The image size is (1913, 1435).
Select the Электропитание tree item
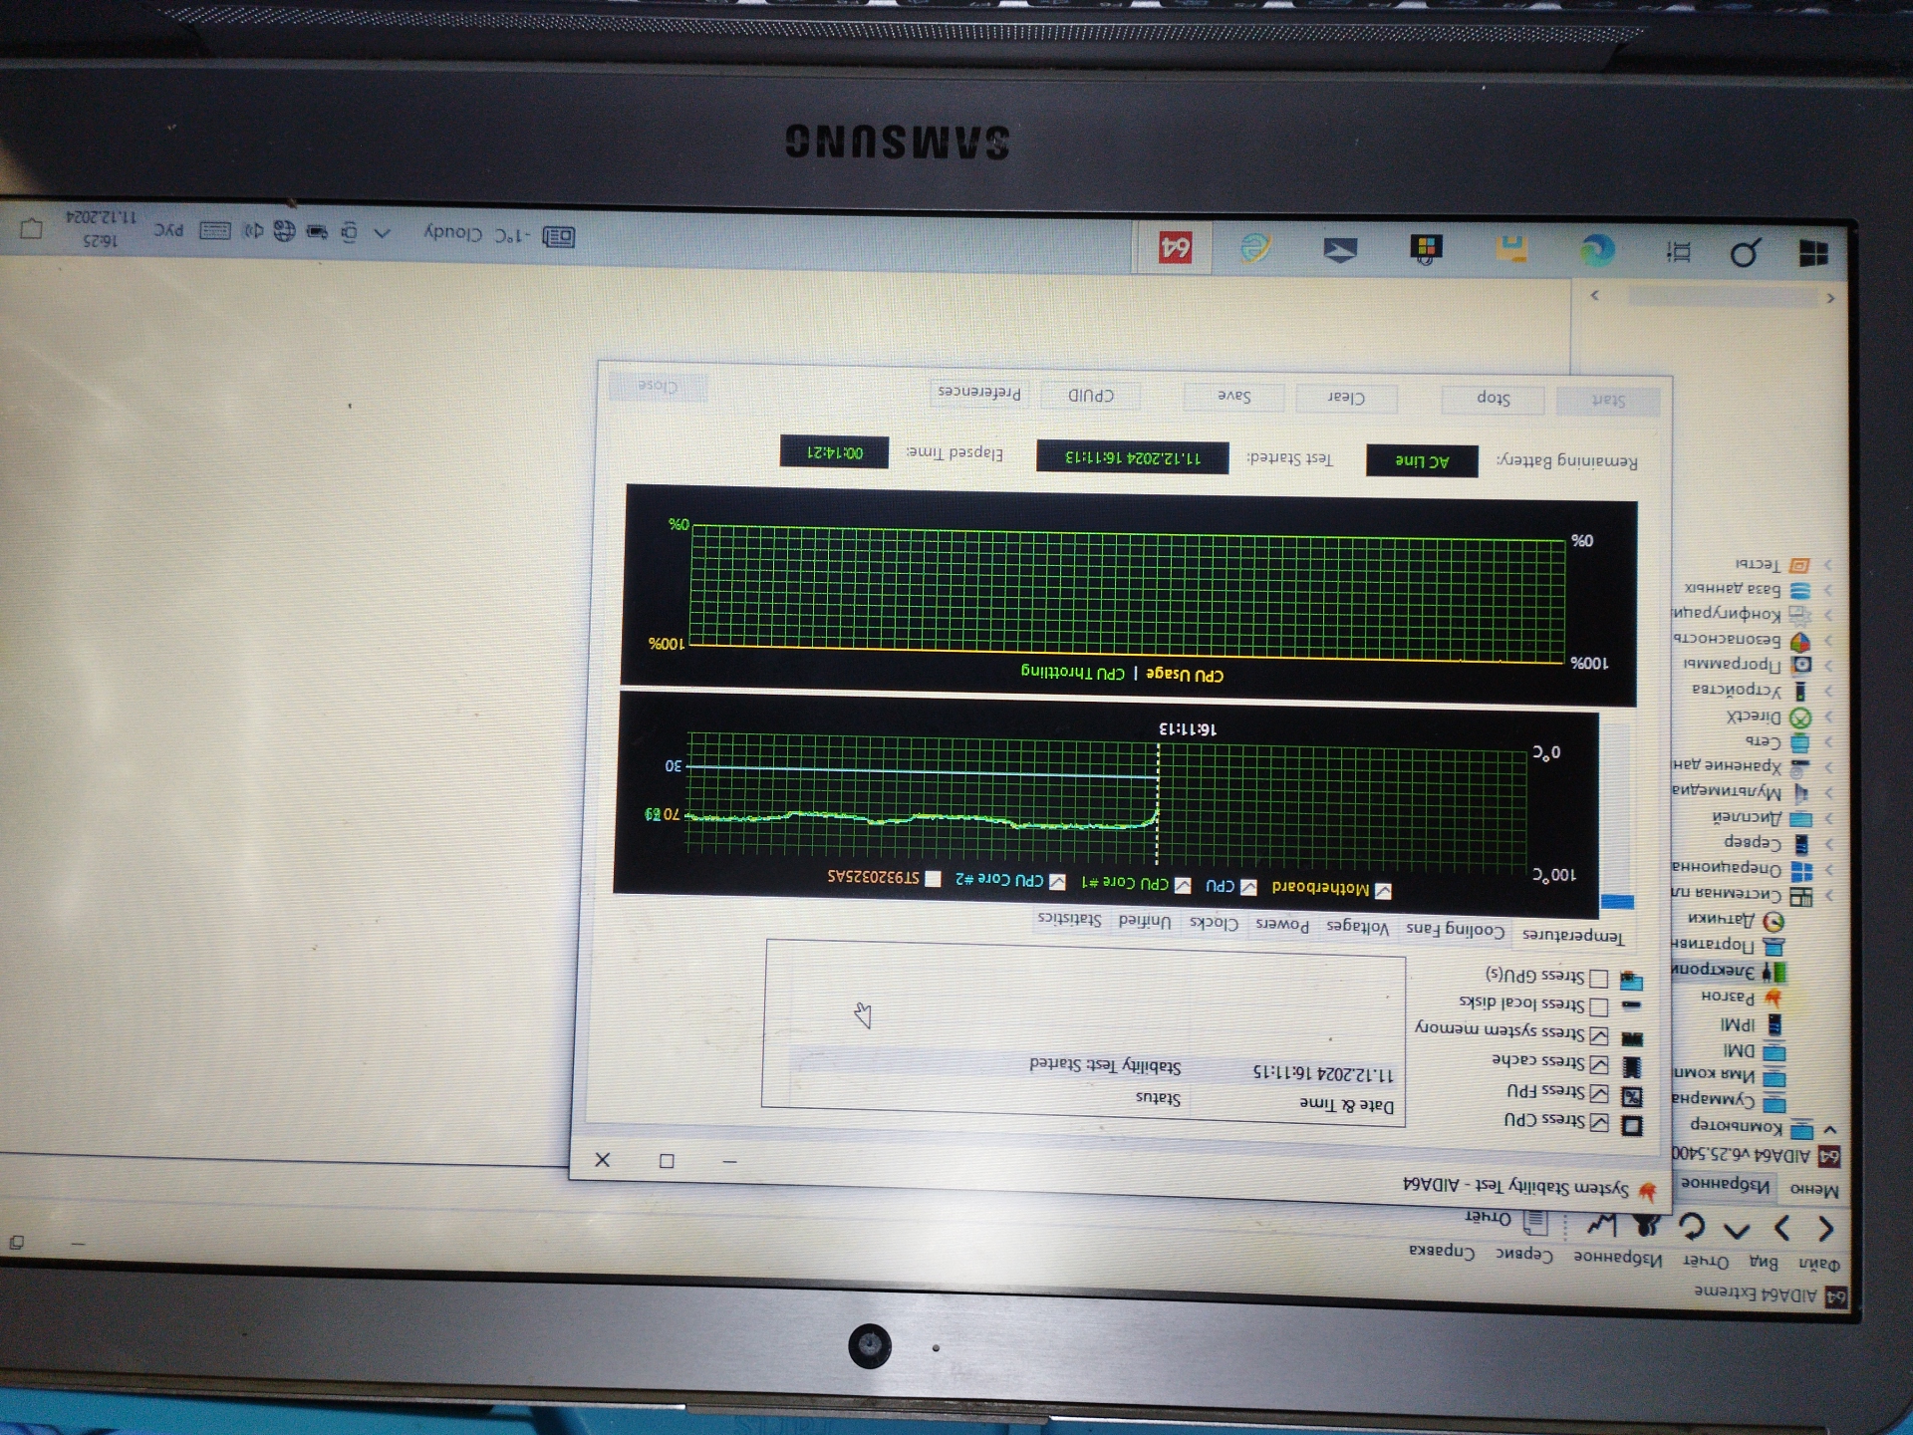click(x=1728, y=970)
